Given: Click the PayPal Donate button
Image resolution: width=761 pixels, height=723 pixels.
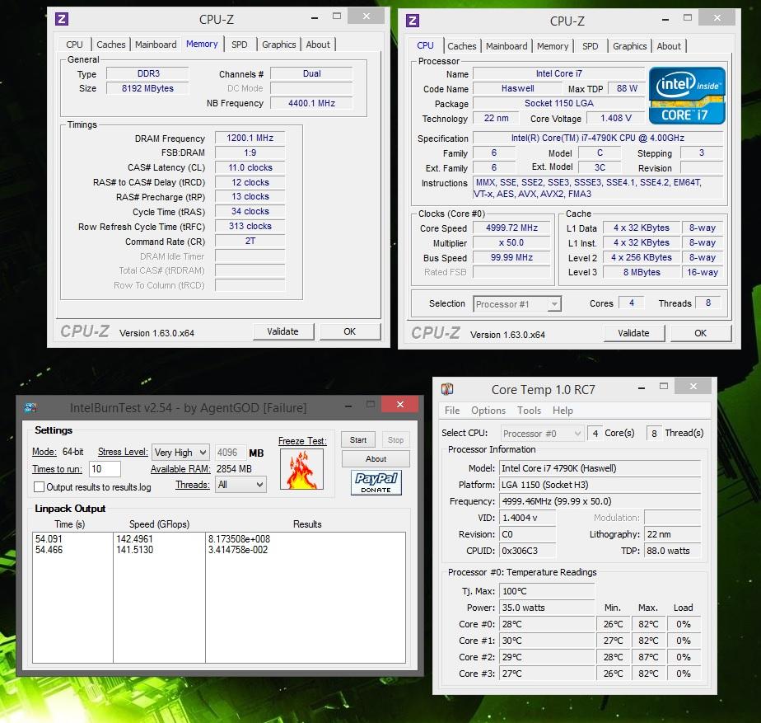Looking at the screenshot, I should coord(376,482).
